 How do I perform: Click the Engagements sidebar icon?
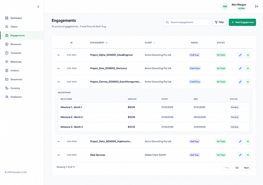click(7, 36)
